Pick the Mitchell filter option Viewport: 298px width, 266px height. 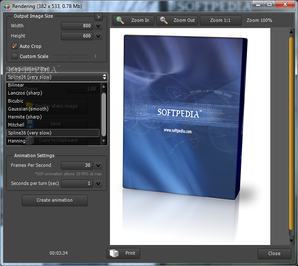pos(53,125)
